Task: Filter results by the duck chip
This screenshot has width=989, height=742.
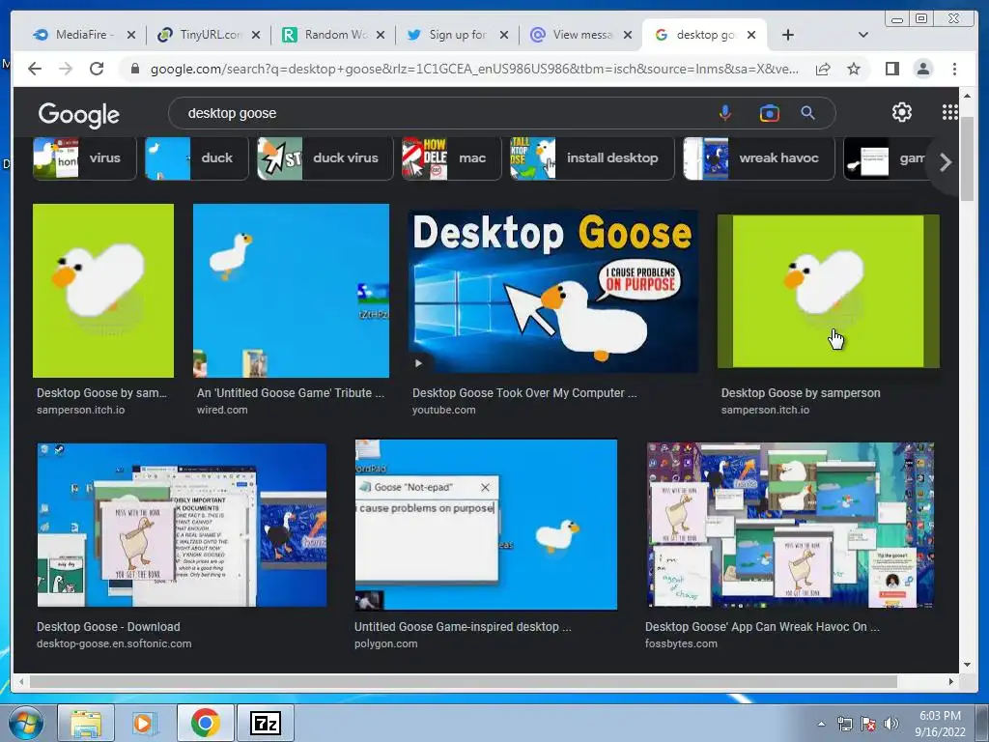Action: tap(197, 158)
